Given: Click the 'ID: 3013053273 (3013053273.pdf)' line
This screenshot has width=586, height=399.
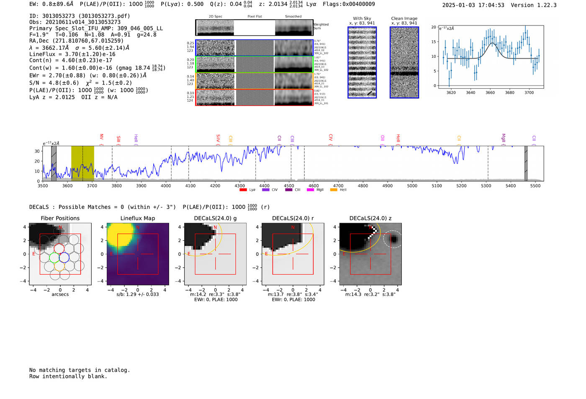Looking at the screenshot, I should [x=80, y=16].
